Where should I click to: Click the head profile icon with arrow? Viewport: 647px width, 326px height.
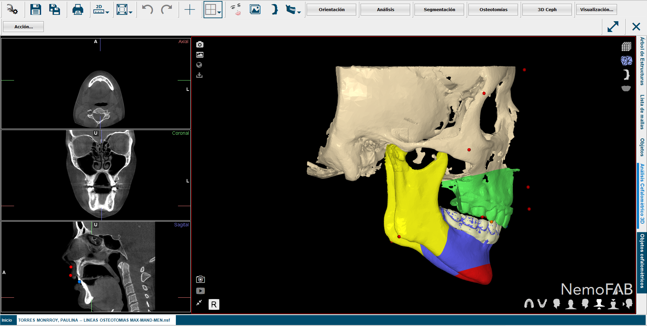point(628,304)
